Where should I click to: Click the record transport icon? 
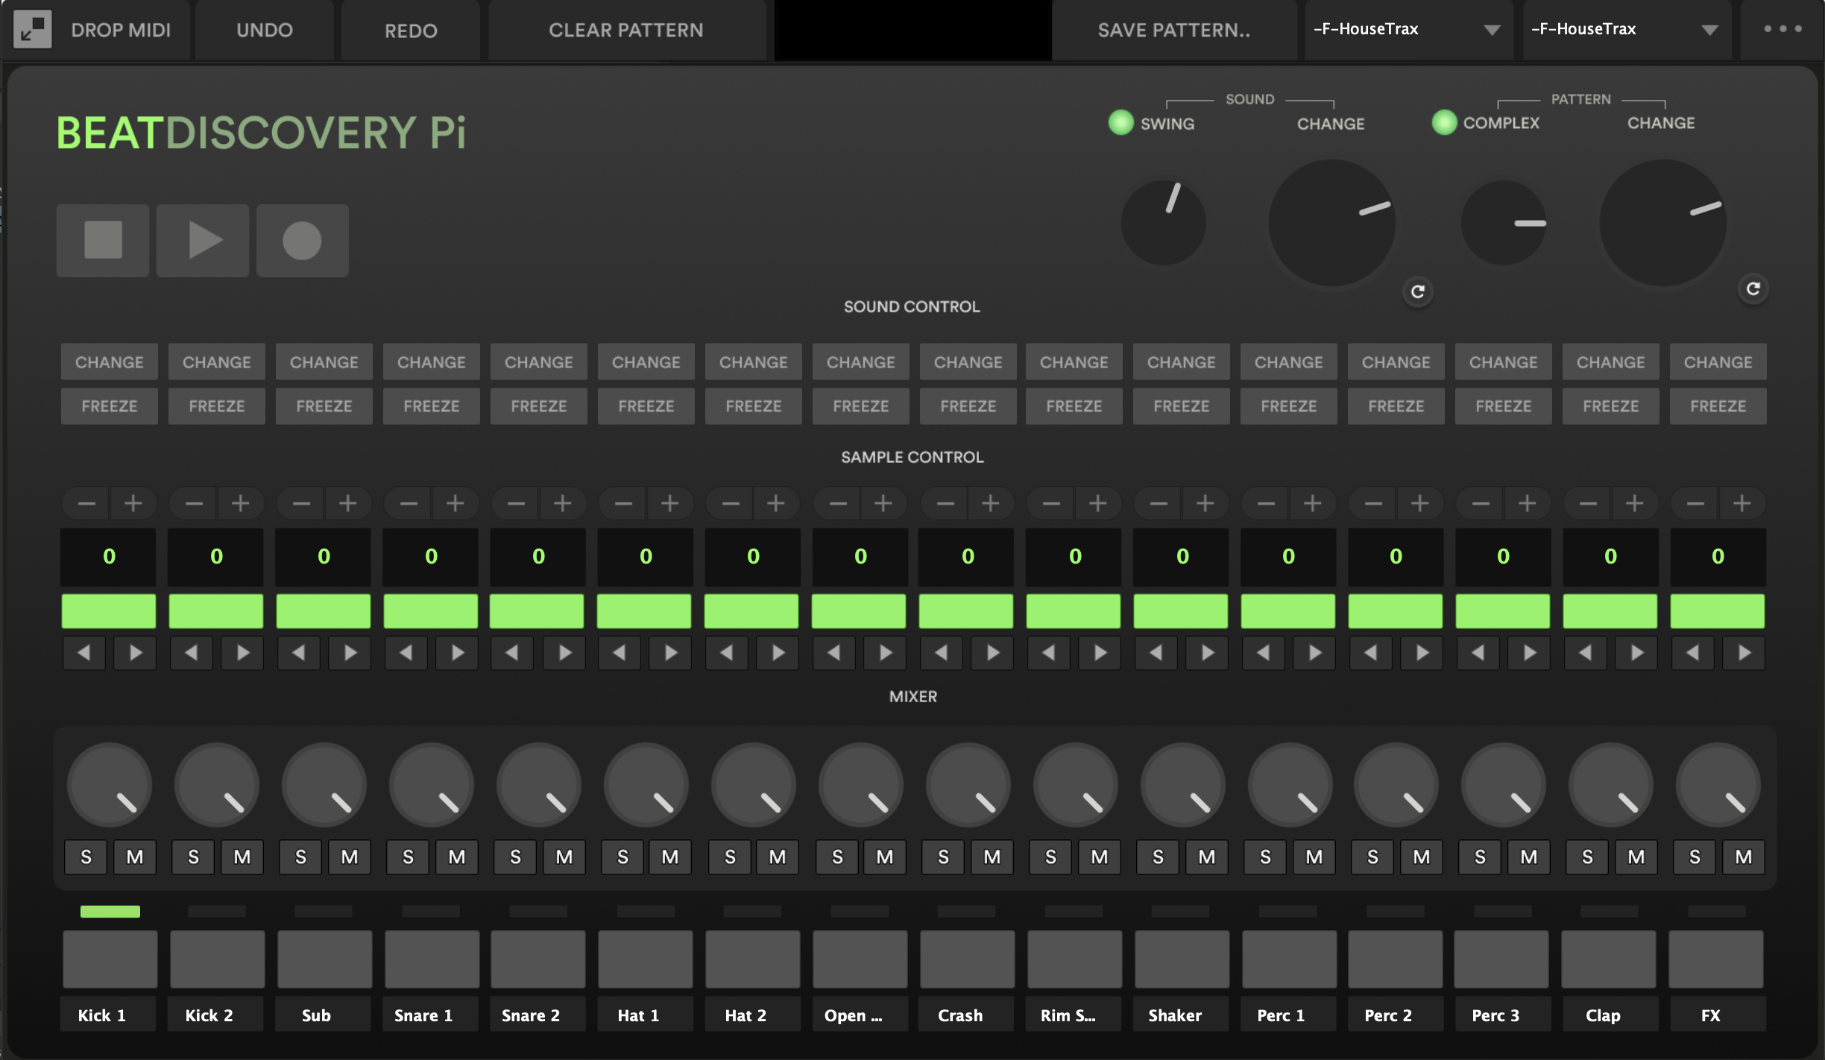[302, 240]
